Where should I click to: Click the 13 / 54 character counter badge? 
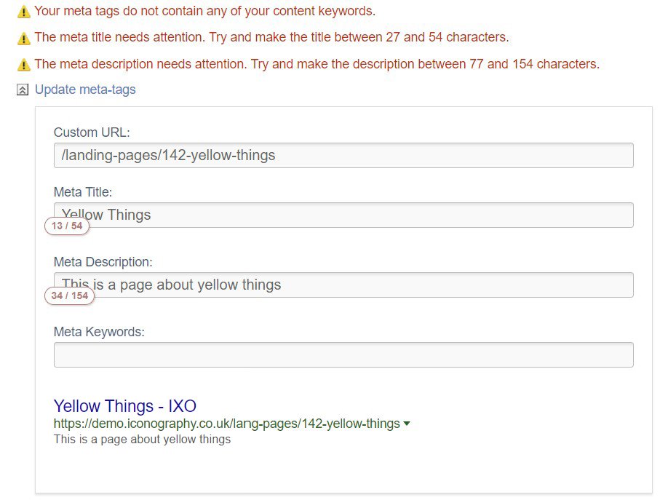[66, 226]
